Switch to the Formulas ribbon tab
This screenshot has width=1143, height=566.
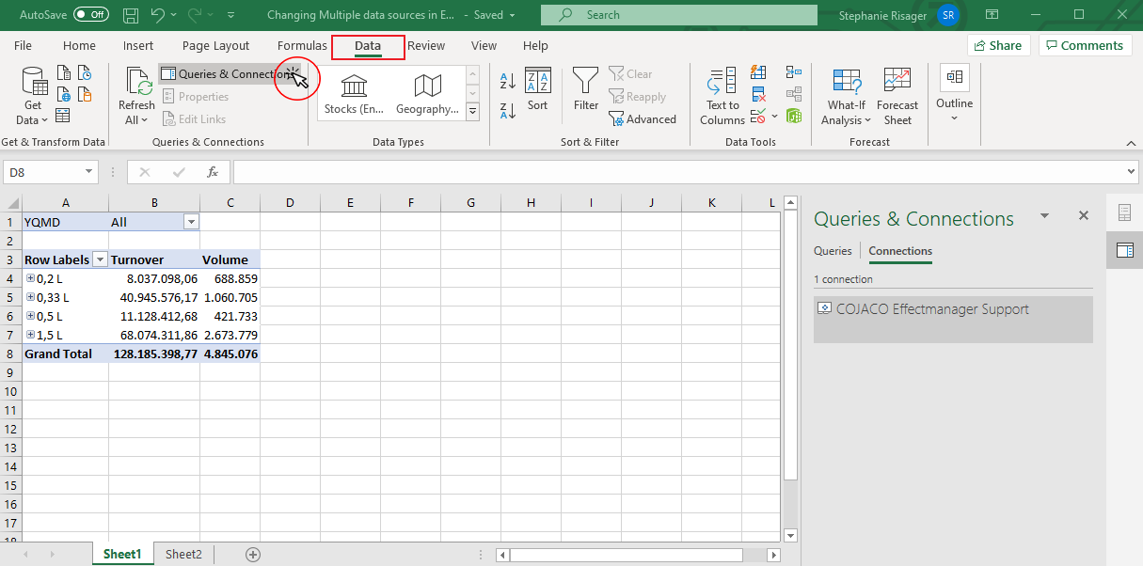301,45
